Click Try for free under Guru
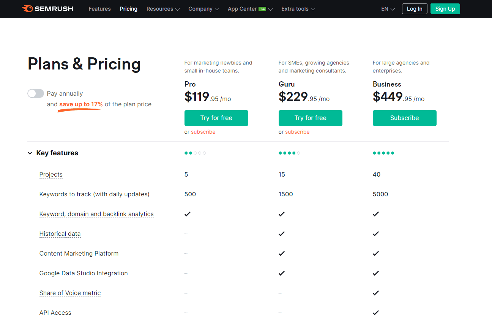Screen dimensions: 492x322 tap(311, 118)
